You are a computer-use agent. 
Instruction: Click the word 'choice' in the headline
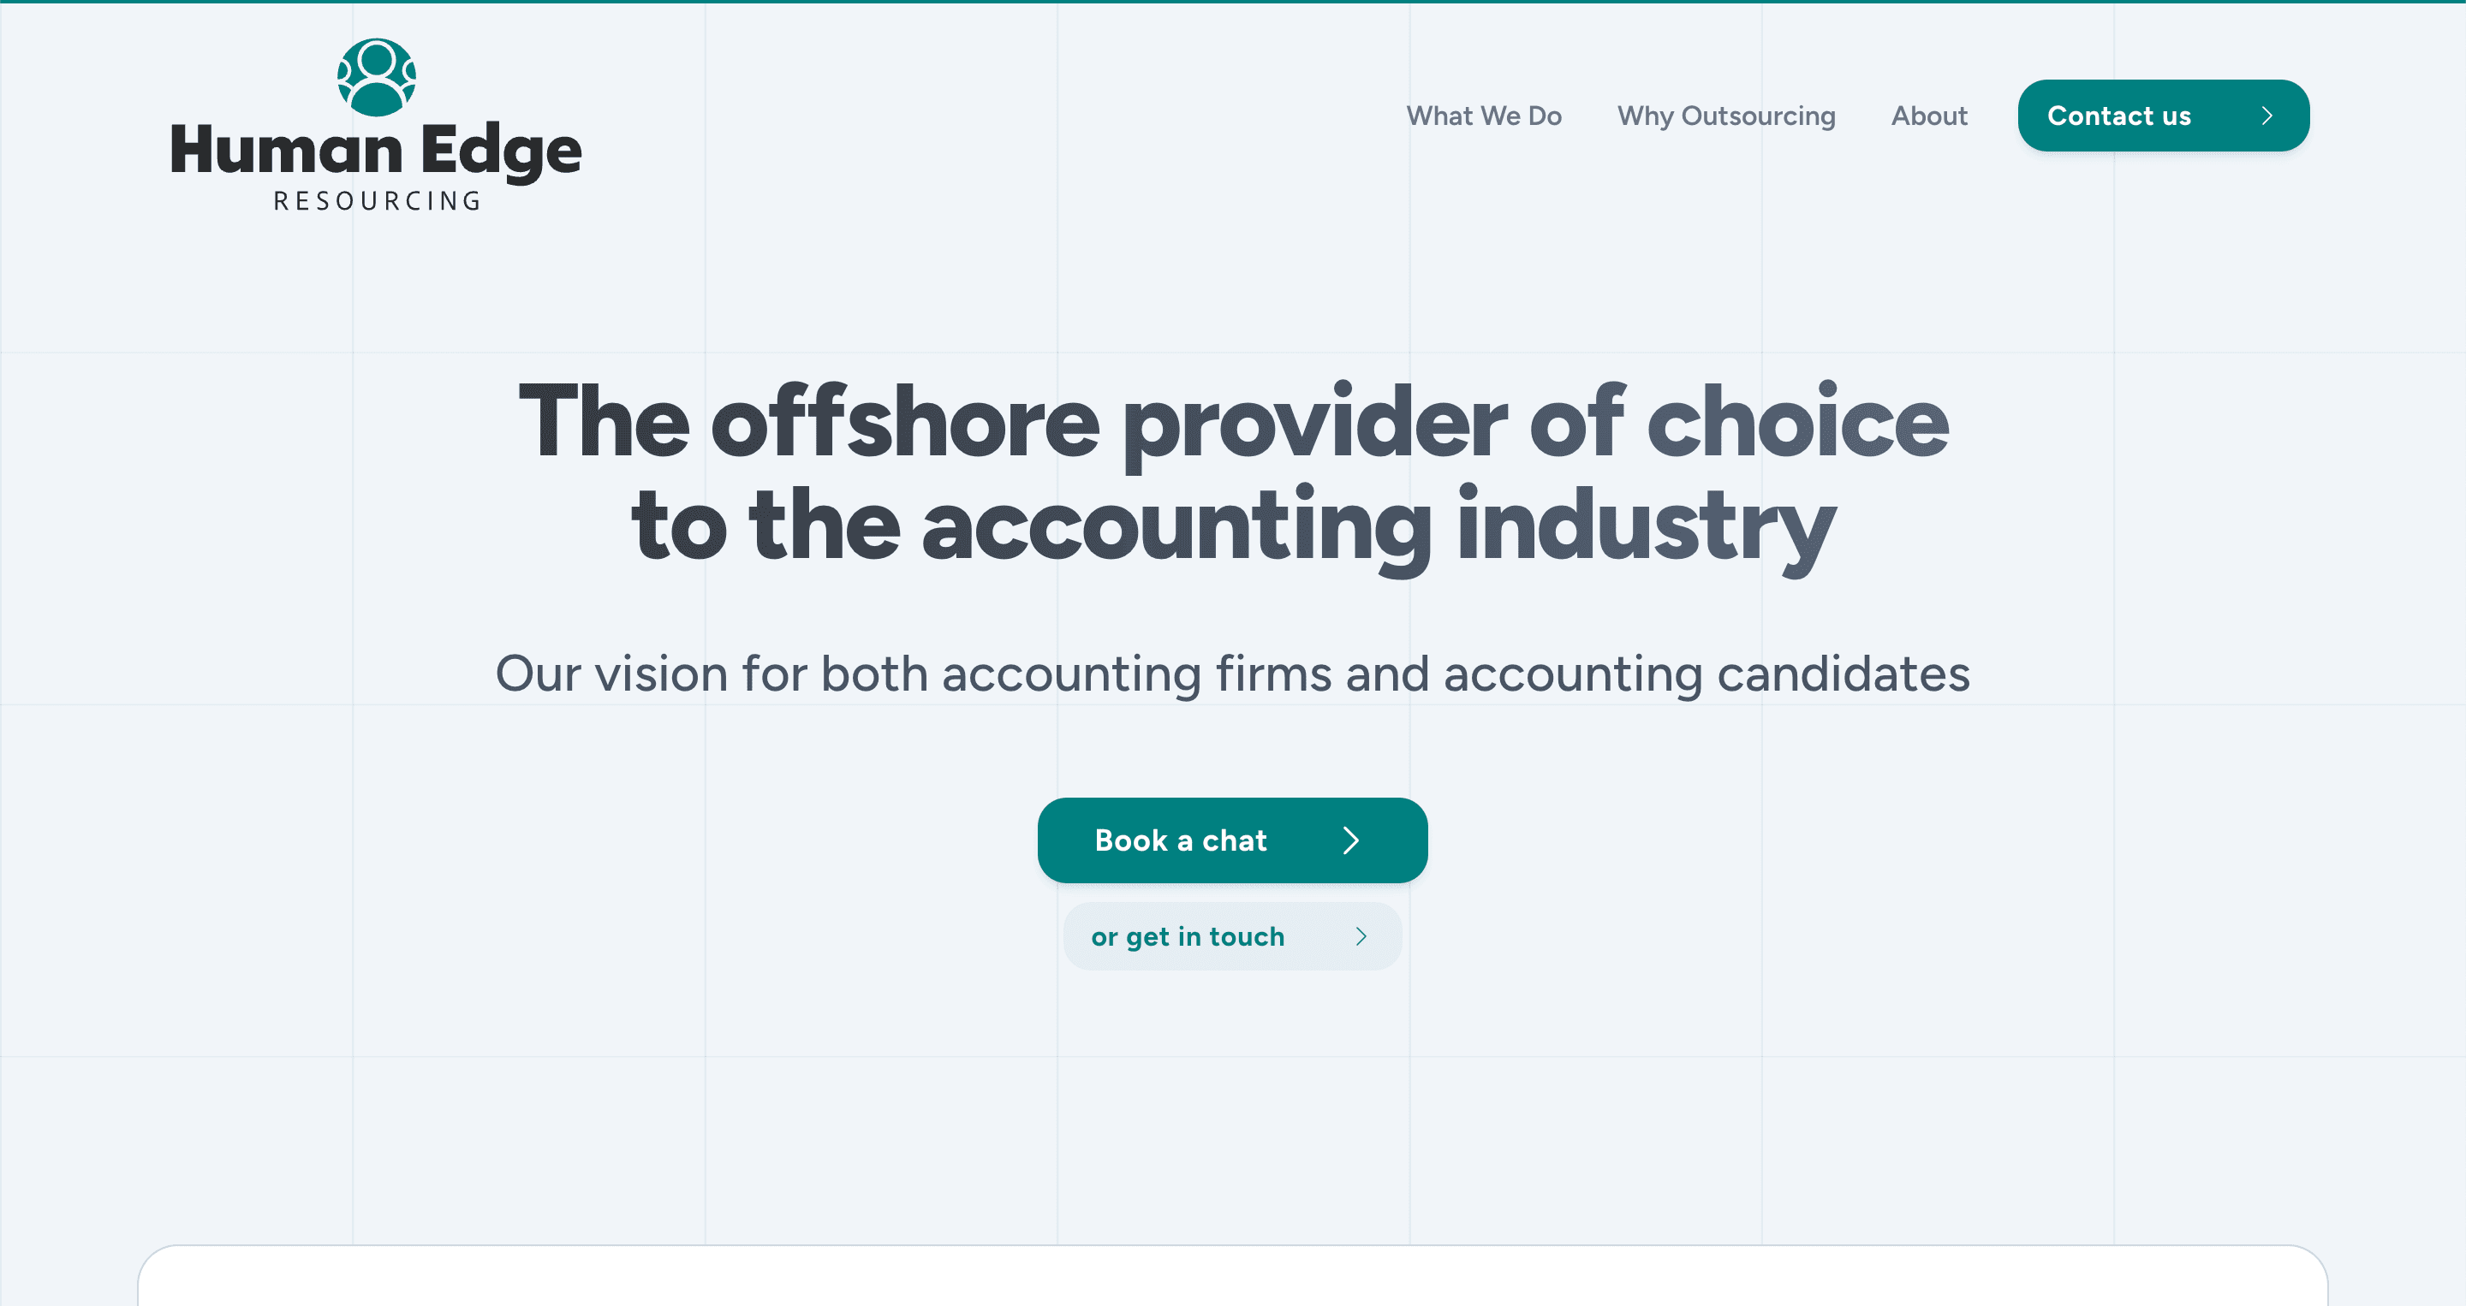click(1797, 422)
